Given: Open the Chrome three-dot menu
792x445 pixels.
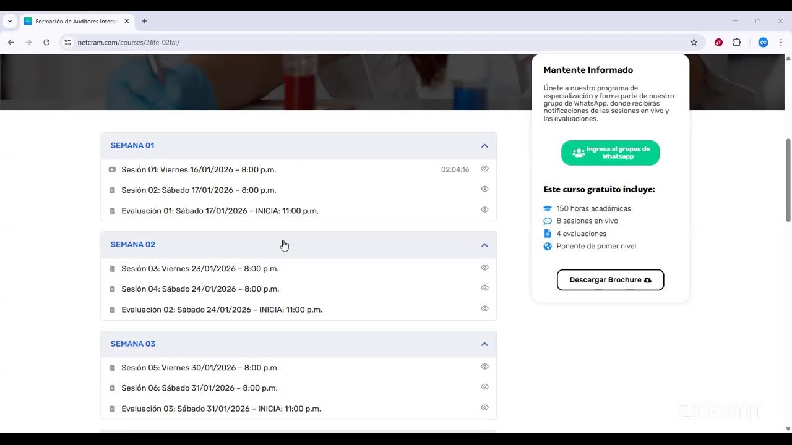Looking at the screenshot, I should (781, 42).
